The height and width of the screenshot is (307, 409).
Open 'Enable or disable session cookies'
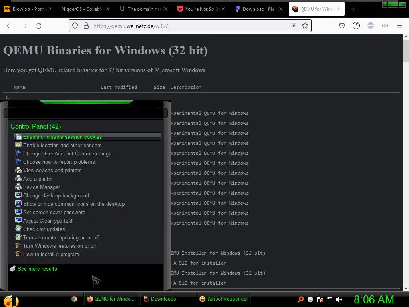(87, 137)
